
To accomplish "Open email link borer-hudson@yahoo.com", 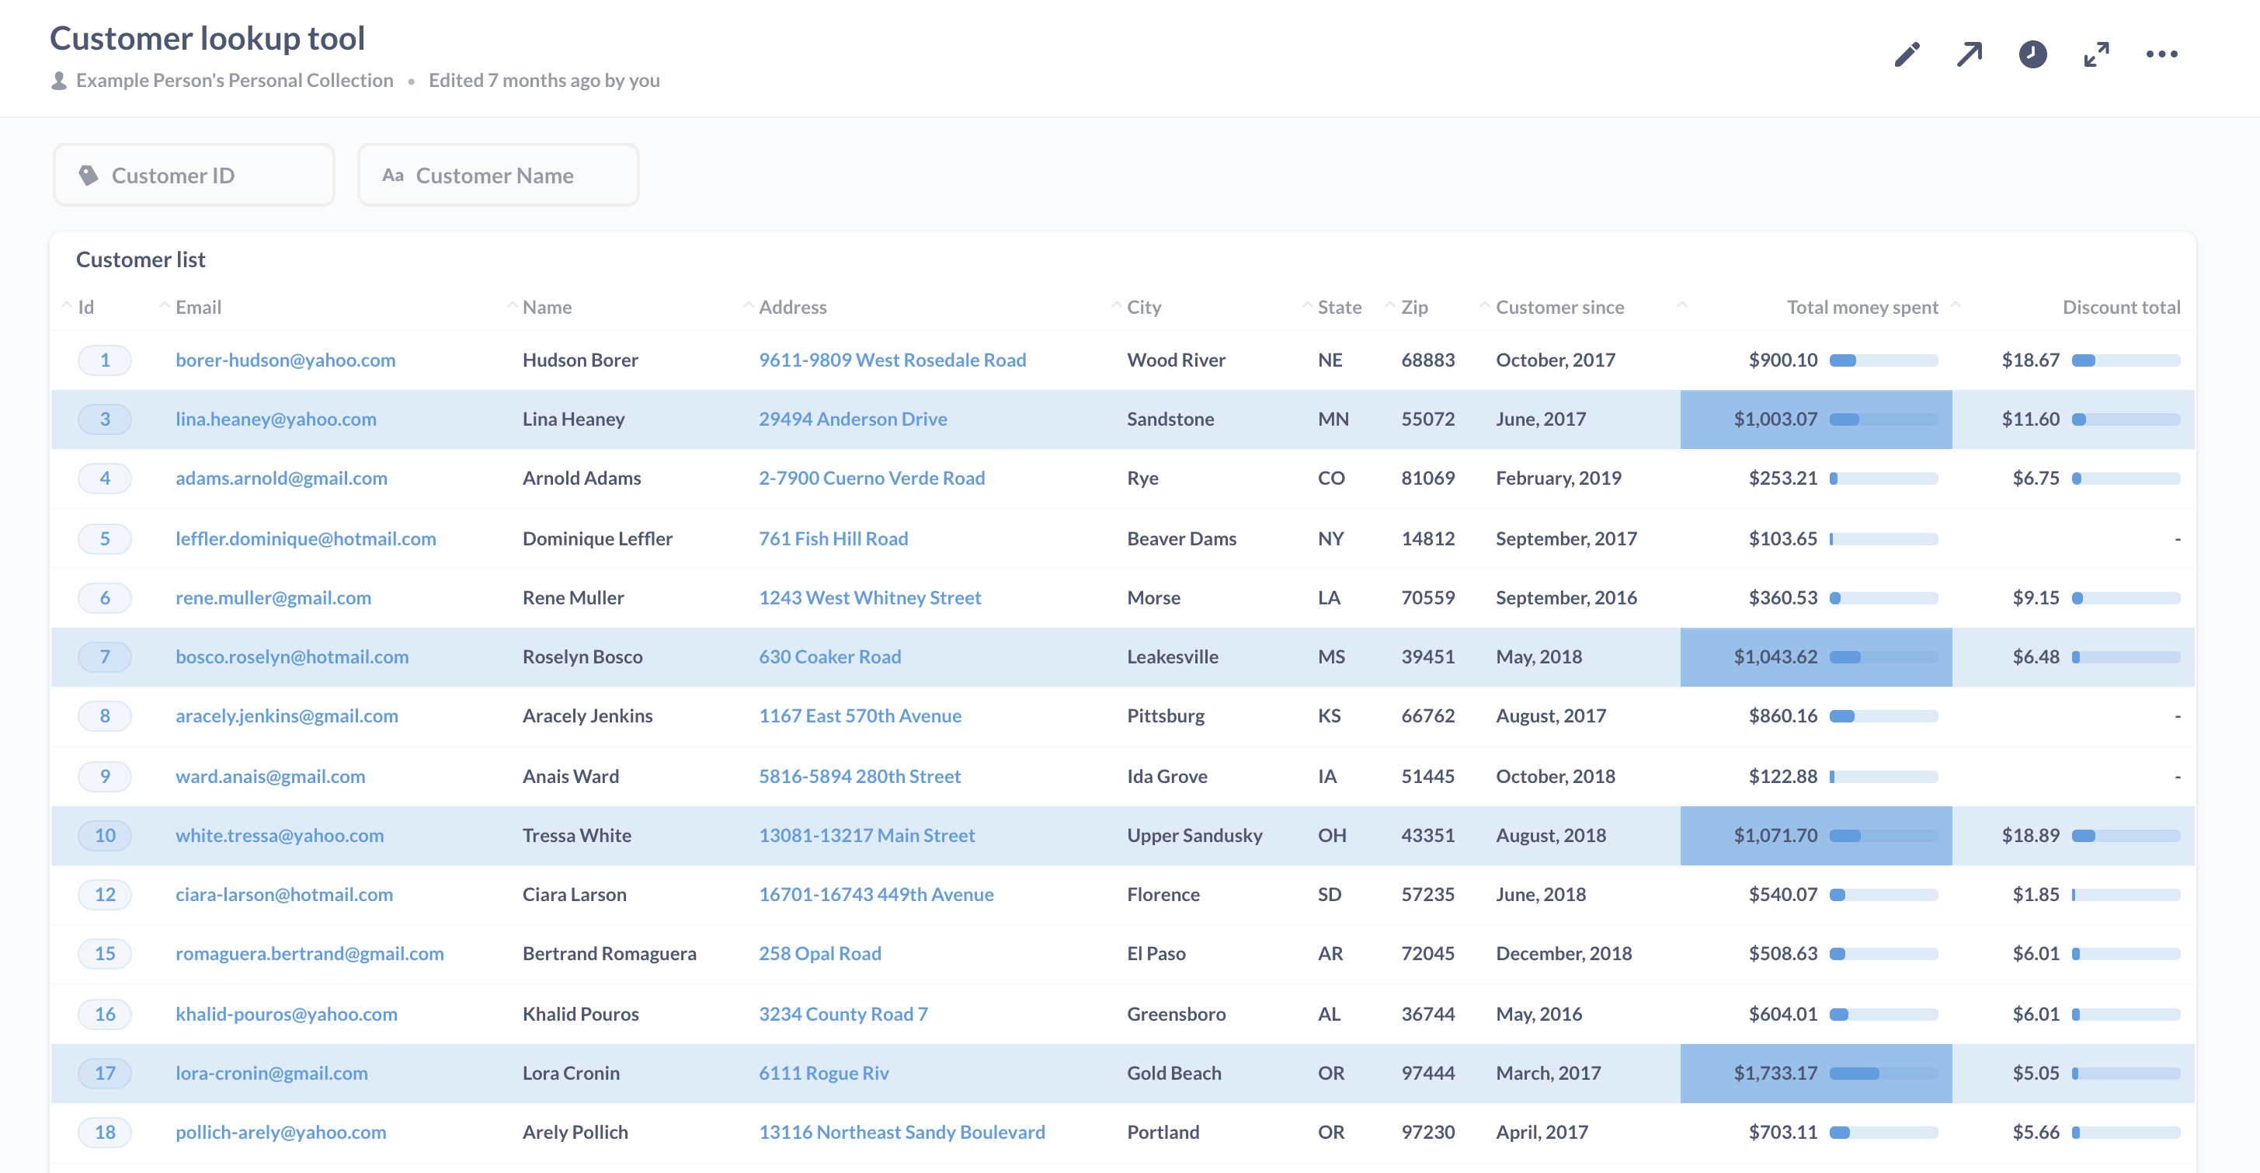I will tap(285, 360).
